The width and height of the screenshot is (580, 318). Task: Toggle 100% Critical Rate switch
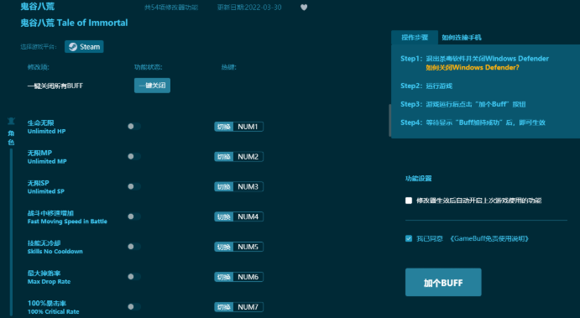(134, 306)
